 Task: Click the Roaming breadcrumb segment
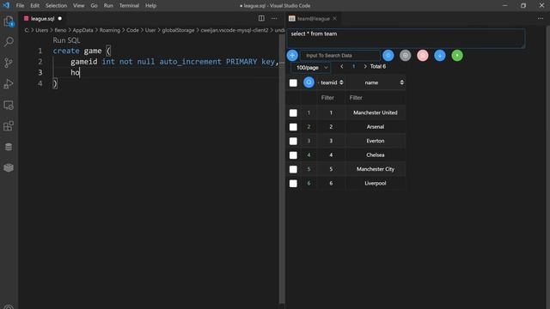pyautogui.click(x=110, y=30)
